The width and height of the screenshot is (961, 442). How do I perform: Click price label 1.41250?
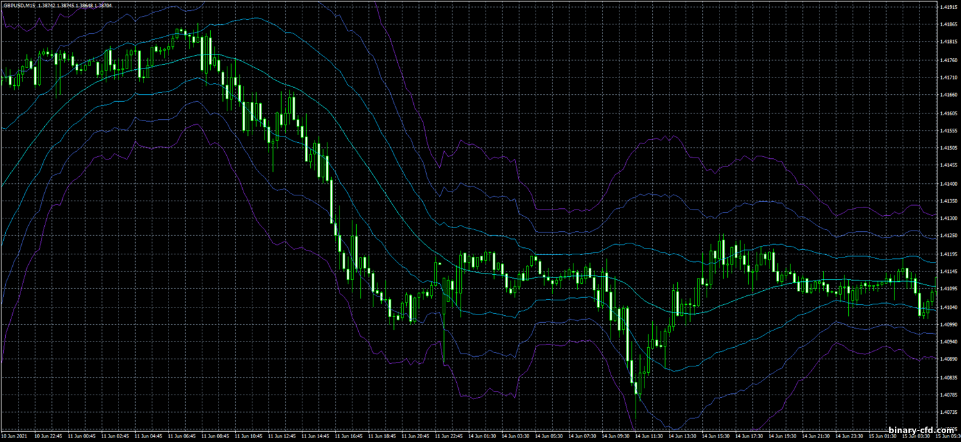pos(949,236)
